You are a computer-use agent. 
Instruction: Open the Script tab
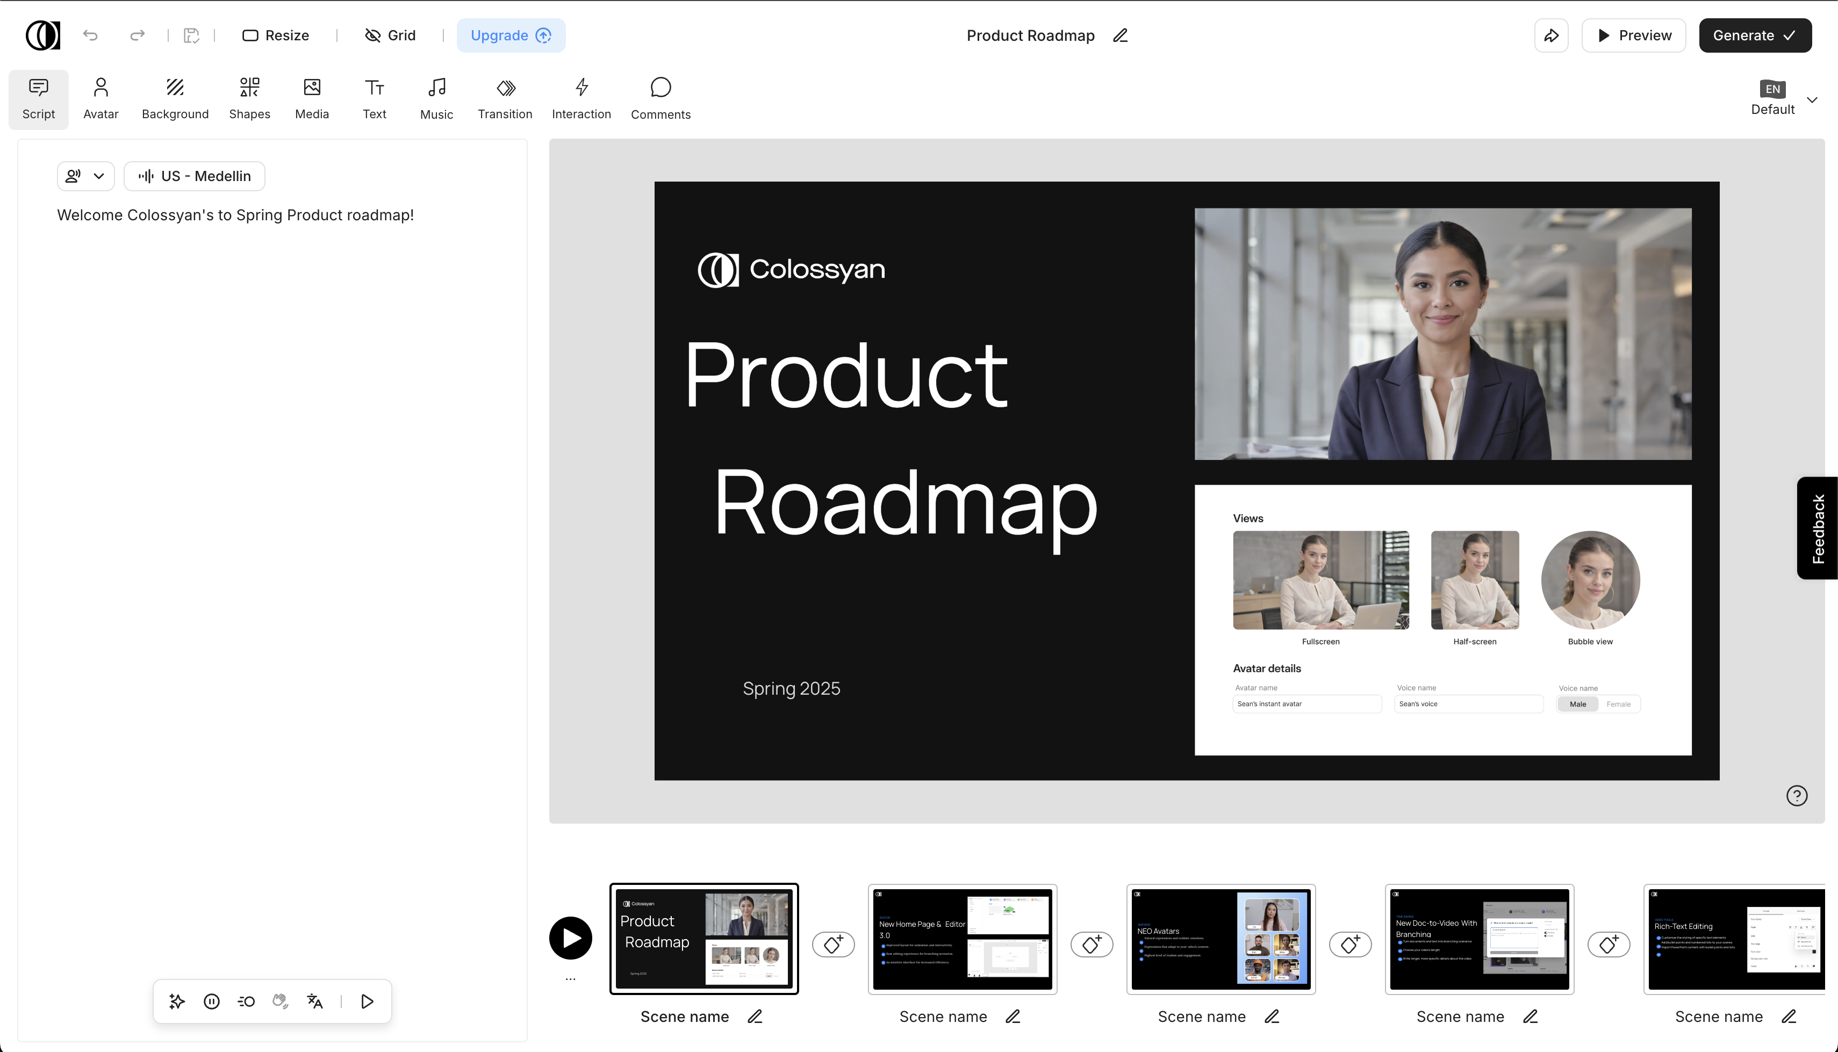pyautogui.click(x=38, y=99)
